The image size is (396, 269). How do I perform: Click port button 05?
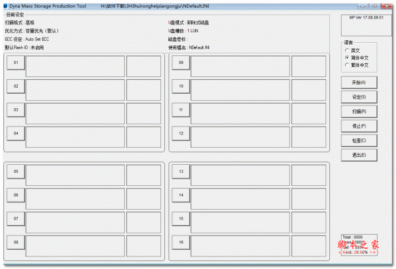(16, 171)
